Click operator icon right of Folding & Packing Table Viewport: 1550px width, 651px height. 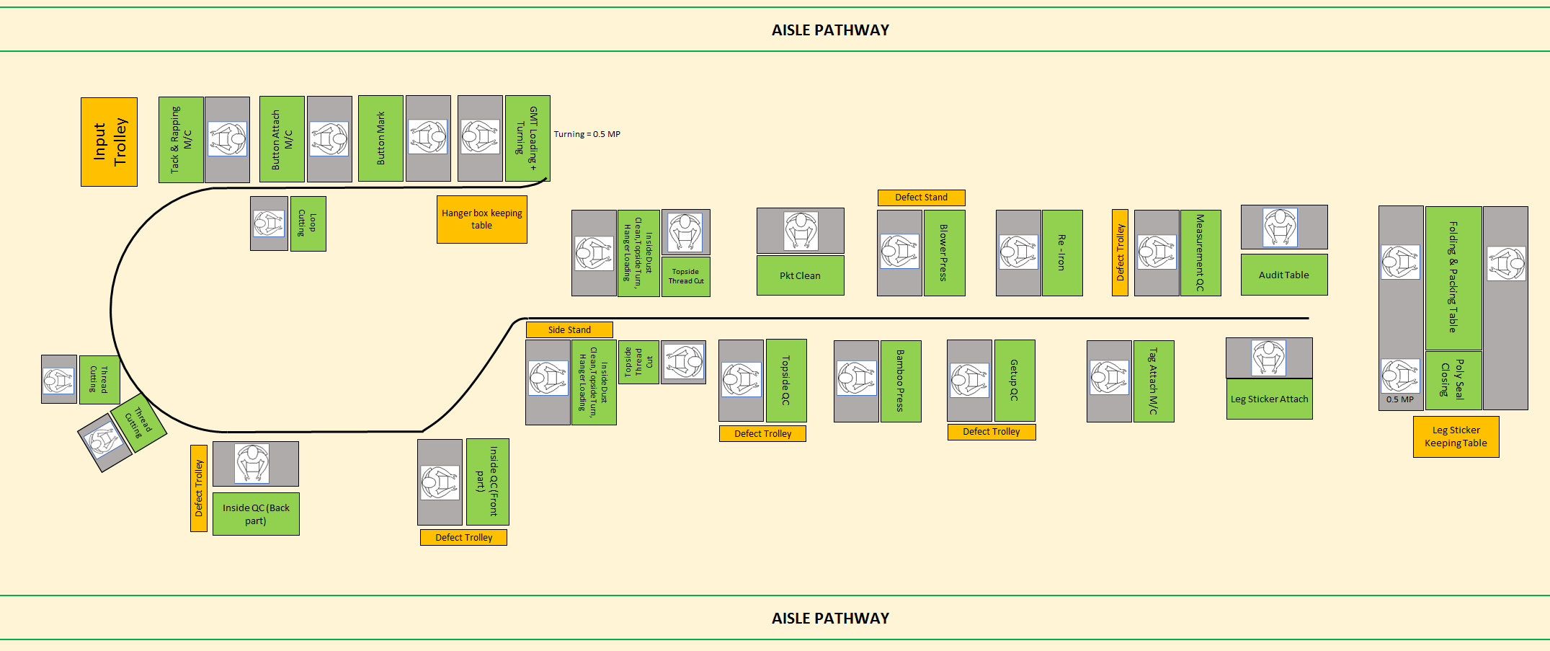tap(1506, 263)
